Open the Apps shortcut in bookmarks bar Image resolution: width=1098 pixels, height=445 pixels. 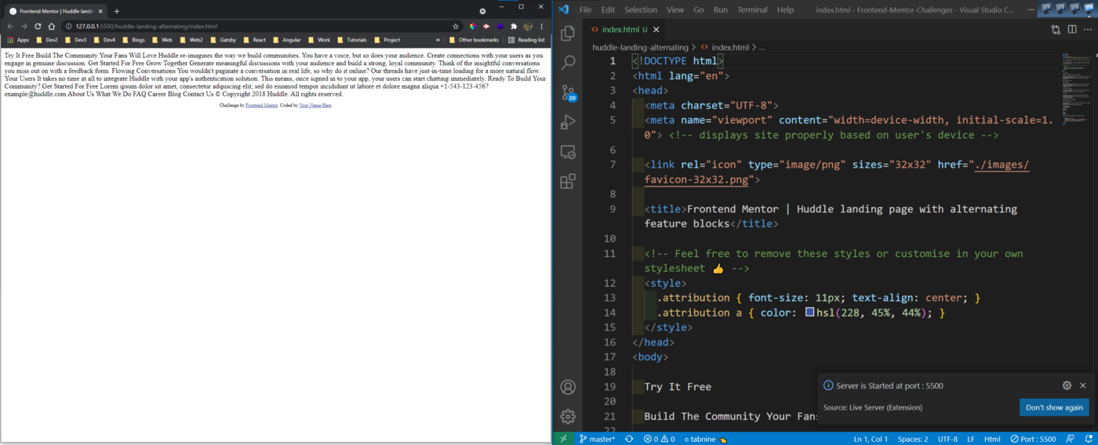tap(18, 39)
